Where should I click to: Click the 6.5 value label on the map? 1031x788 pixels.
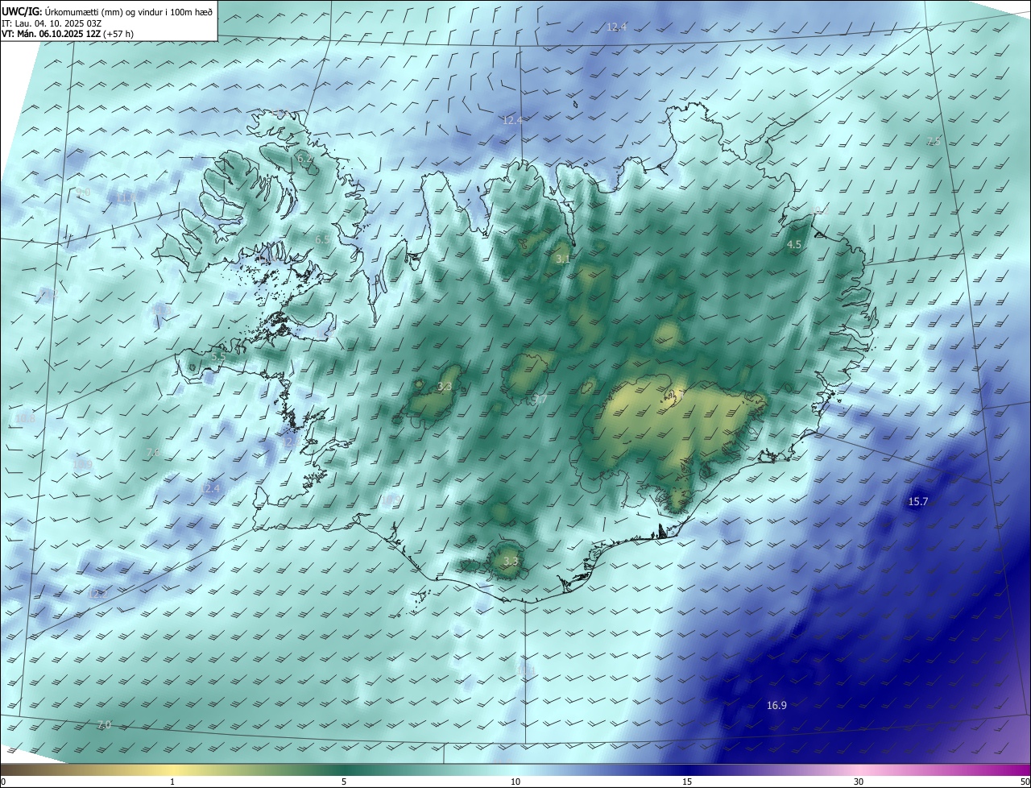[322, 239]
